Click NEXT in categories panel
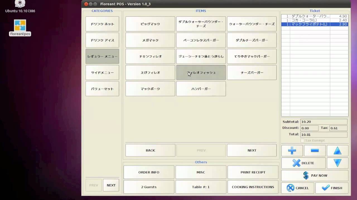Screen dimensions: 357x200 pos(111,185)
